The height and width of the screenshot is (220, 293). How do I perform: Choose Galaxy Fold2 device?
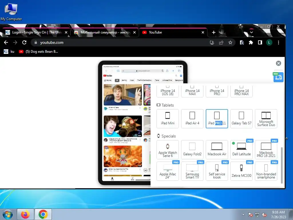click(x=192, y=150)
